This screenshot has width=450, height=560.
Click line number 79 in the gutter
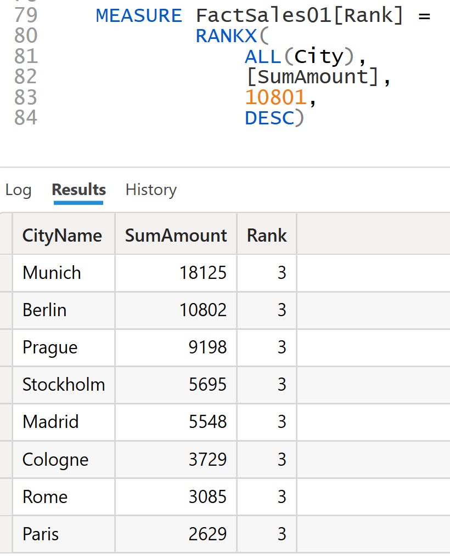tap(26, 15)
